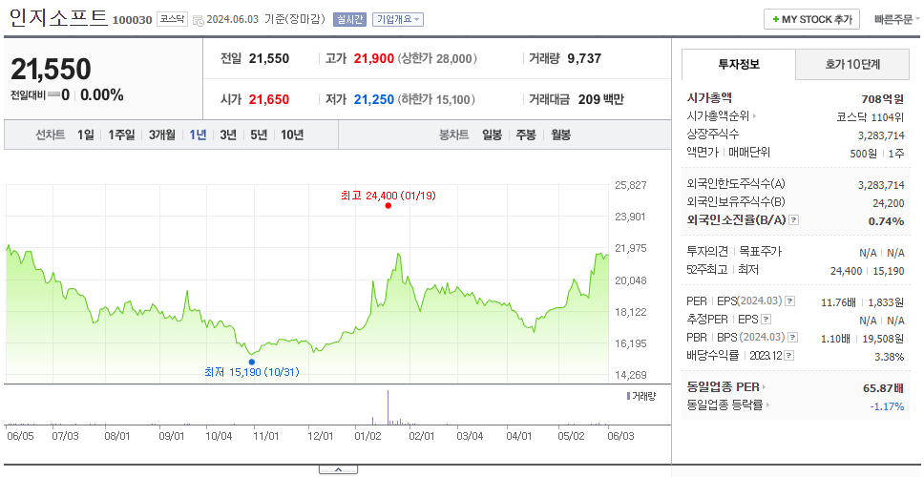Image resolution: width=924 pixels, height=477 pixels.
Task: Open 동일업종 등락률 link
Action: (x=728, y=405)
